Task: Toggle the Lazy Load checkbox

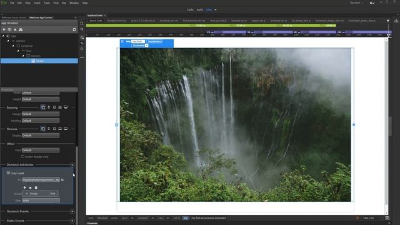Action: point(8,173)
